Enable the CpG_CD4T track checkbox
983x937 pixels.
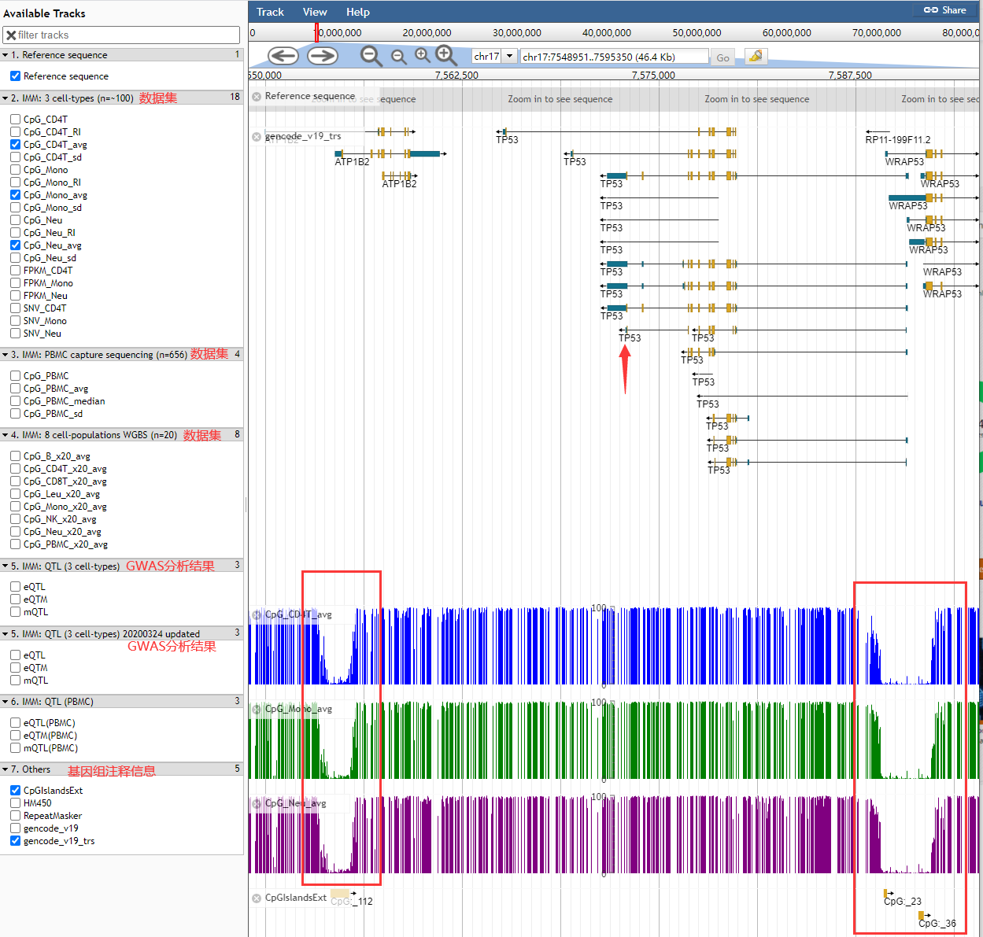(x=15, y=120)
